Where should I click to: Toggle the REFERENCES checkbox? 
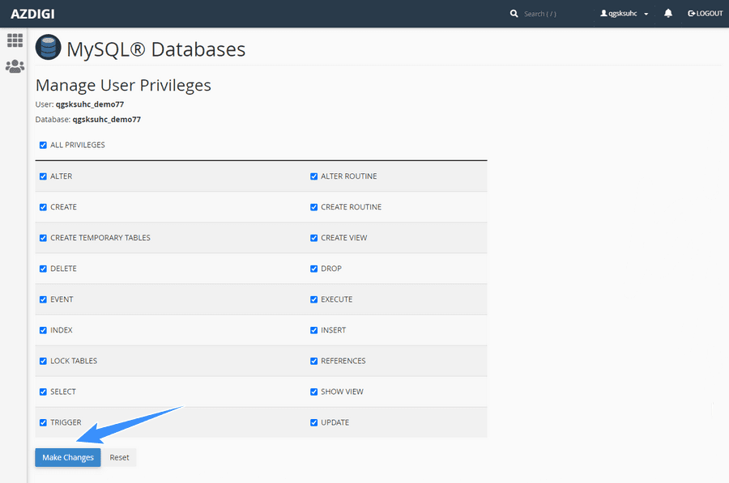(x=313, y=361)
